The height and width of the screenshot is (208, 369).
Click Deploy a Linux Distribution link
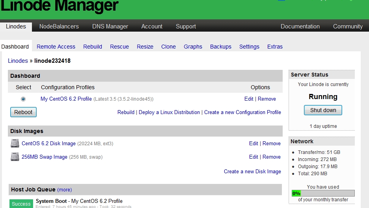point(169,112)
